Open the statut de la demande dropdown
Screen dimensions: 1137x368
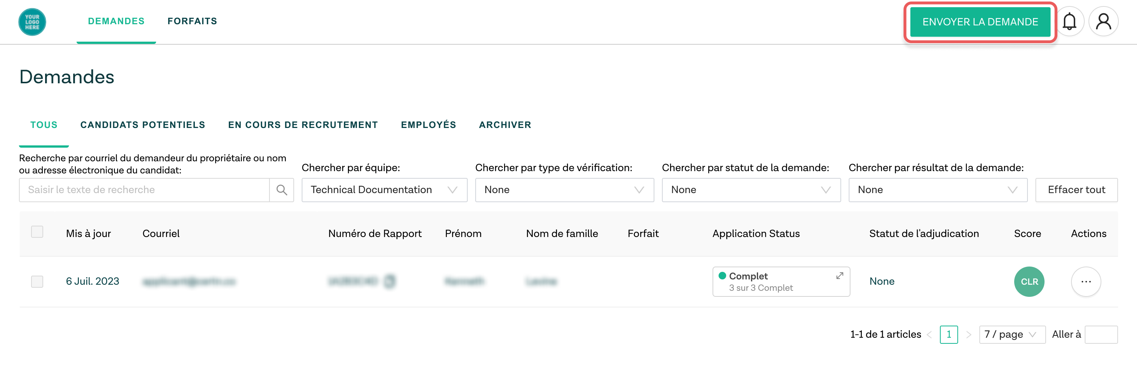751,190
